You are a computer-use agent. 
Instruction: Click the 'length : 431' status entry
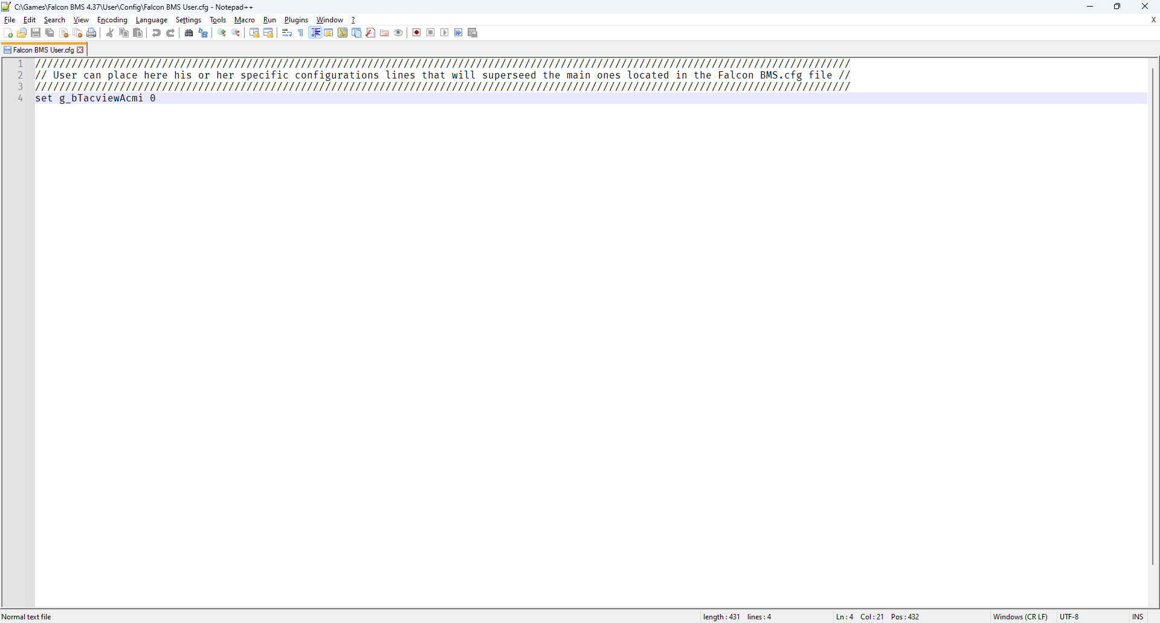[x=721, y=617]
